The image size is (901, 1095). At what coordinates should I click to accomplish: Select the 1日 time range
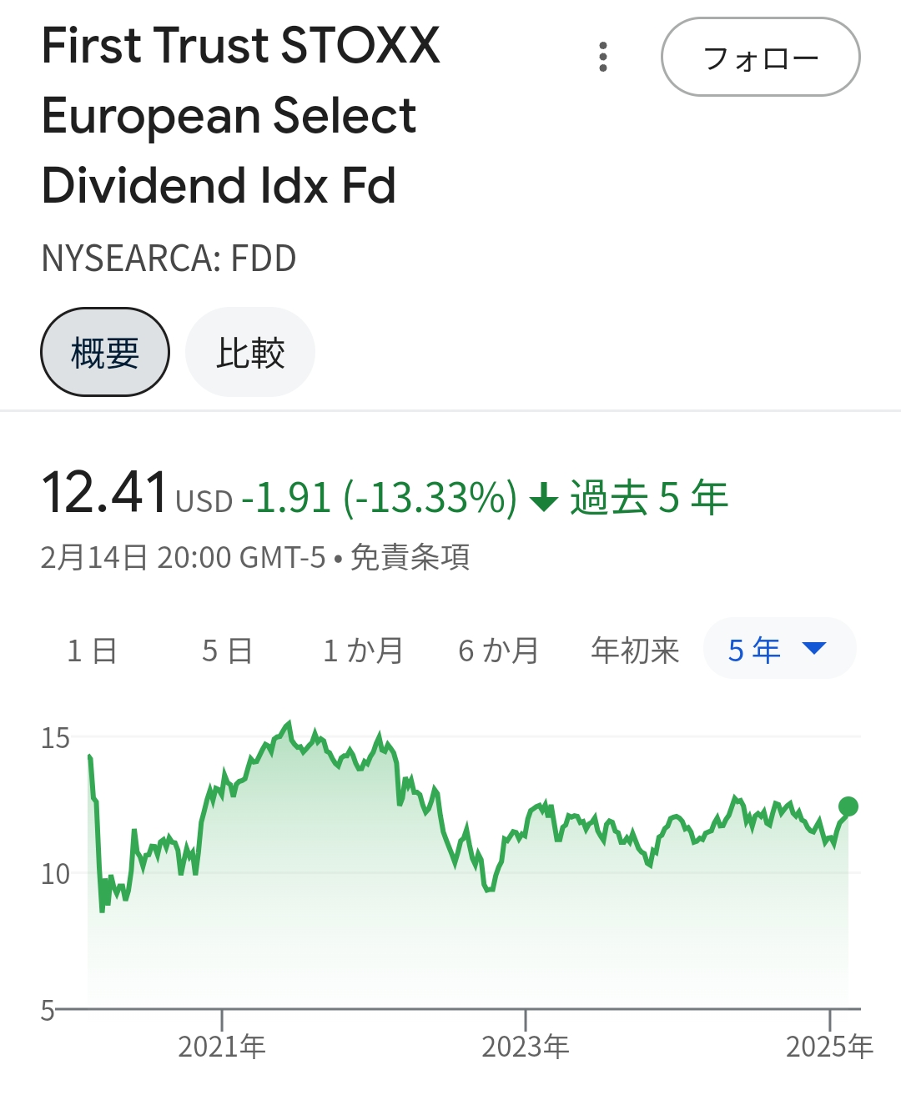pyautogui.click(x=92, y=650)
